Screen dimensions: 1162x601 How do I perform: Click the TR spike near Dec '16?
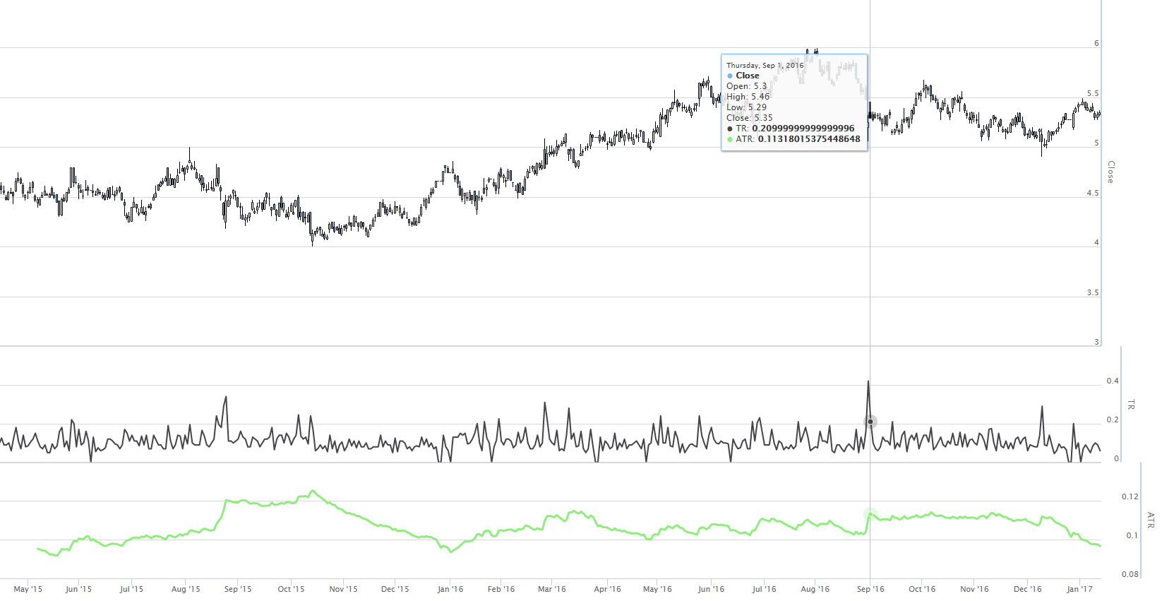pos(1042,407)
